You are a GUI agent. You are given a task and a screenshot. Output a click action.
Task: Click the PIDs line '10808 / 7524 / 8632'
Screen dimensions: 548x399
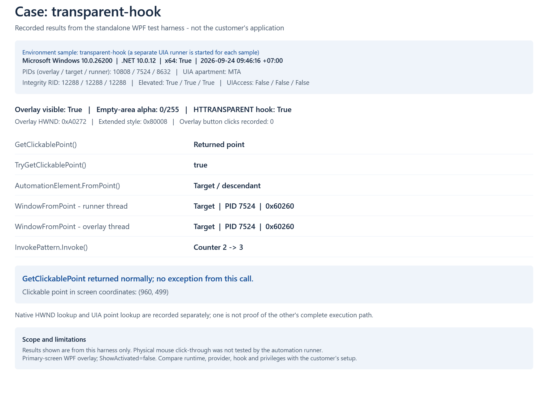click(x=96, y=72)
